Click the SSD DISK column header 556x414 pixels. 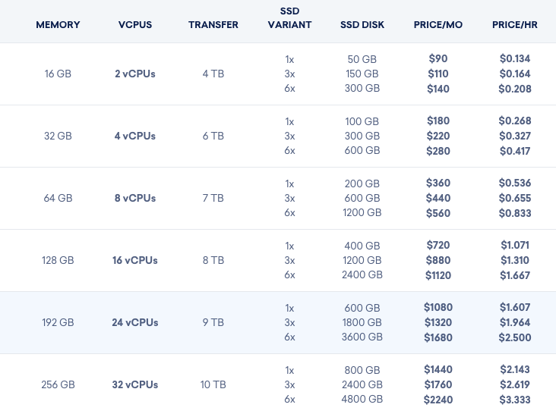click(x=362, y=25)
